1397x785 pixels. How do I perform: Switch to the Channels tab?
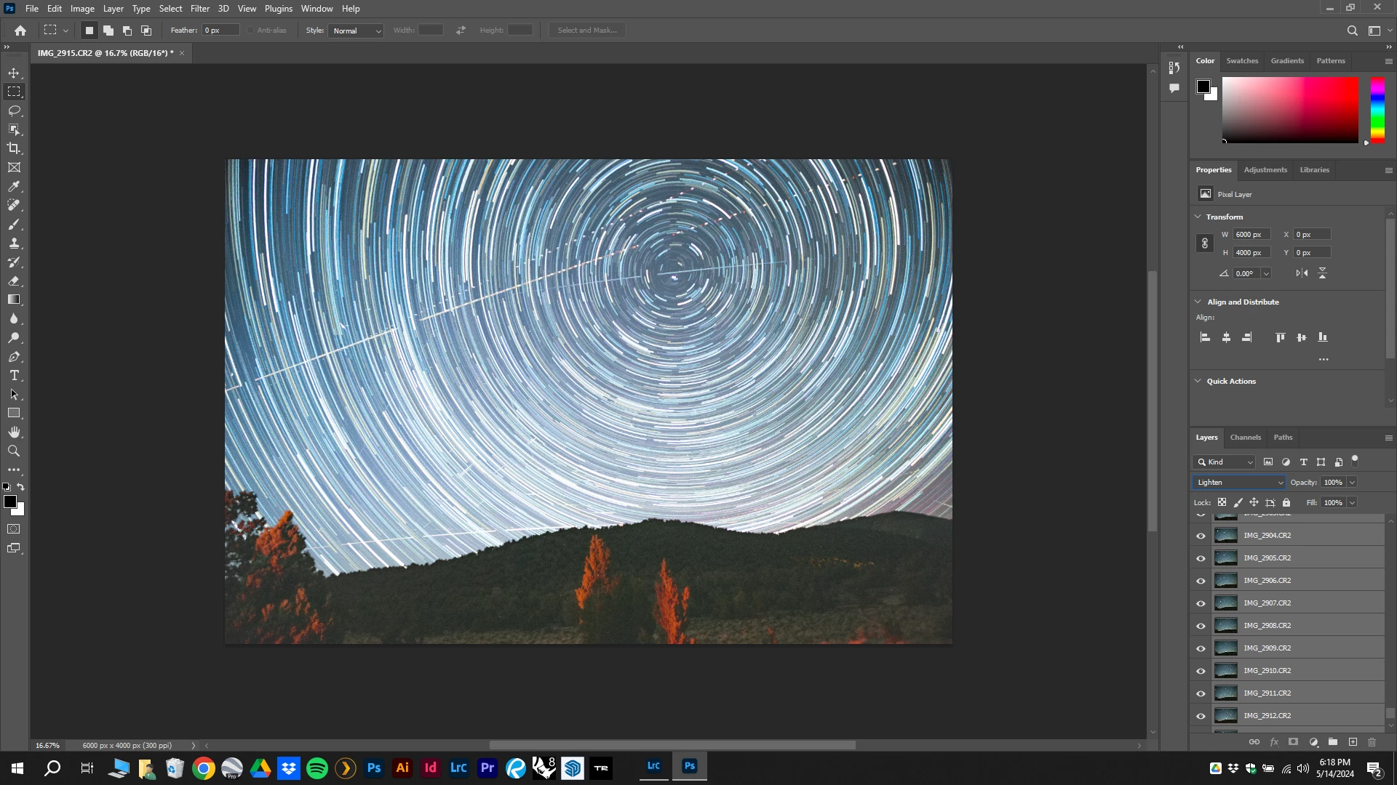tap(1245, 438)
